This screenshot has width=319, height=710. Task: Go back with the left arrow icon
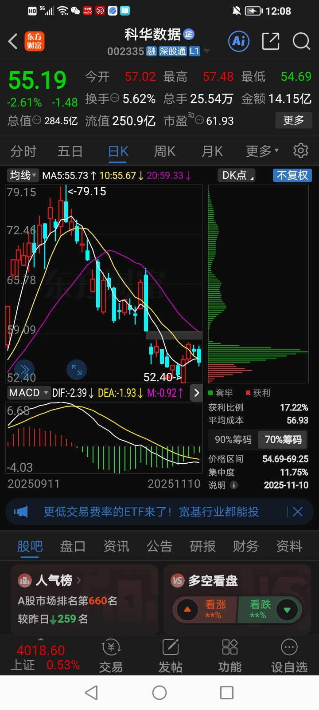[13, 41]
